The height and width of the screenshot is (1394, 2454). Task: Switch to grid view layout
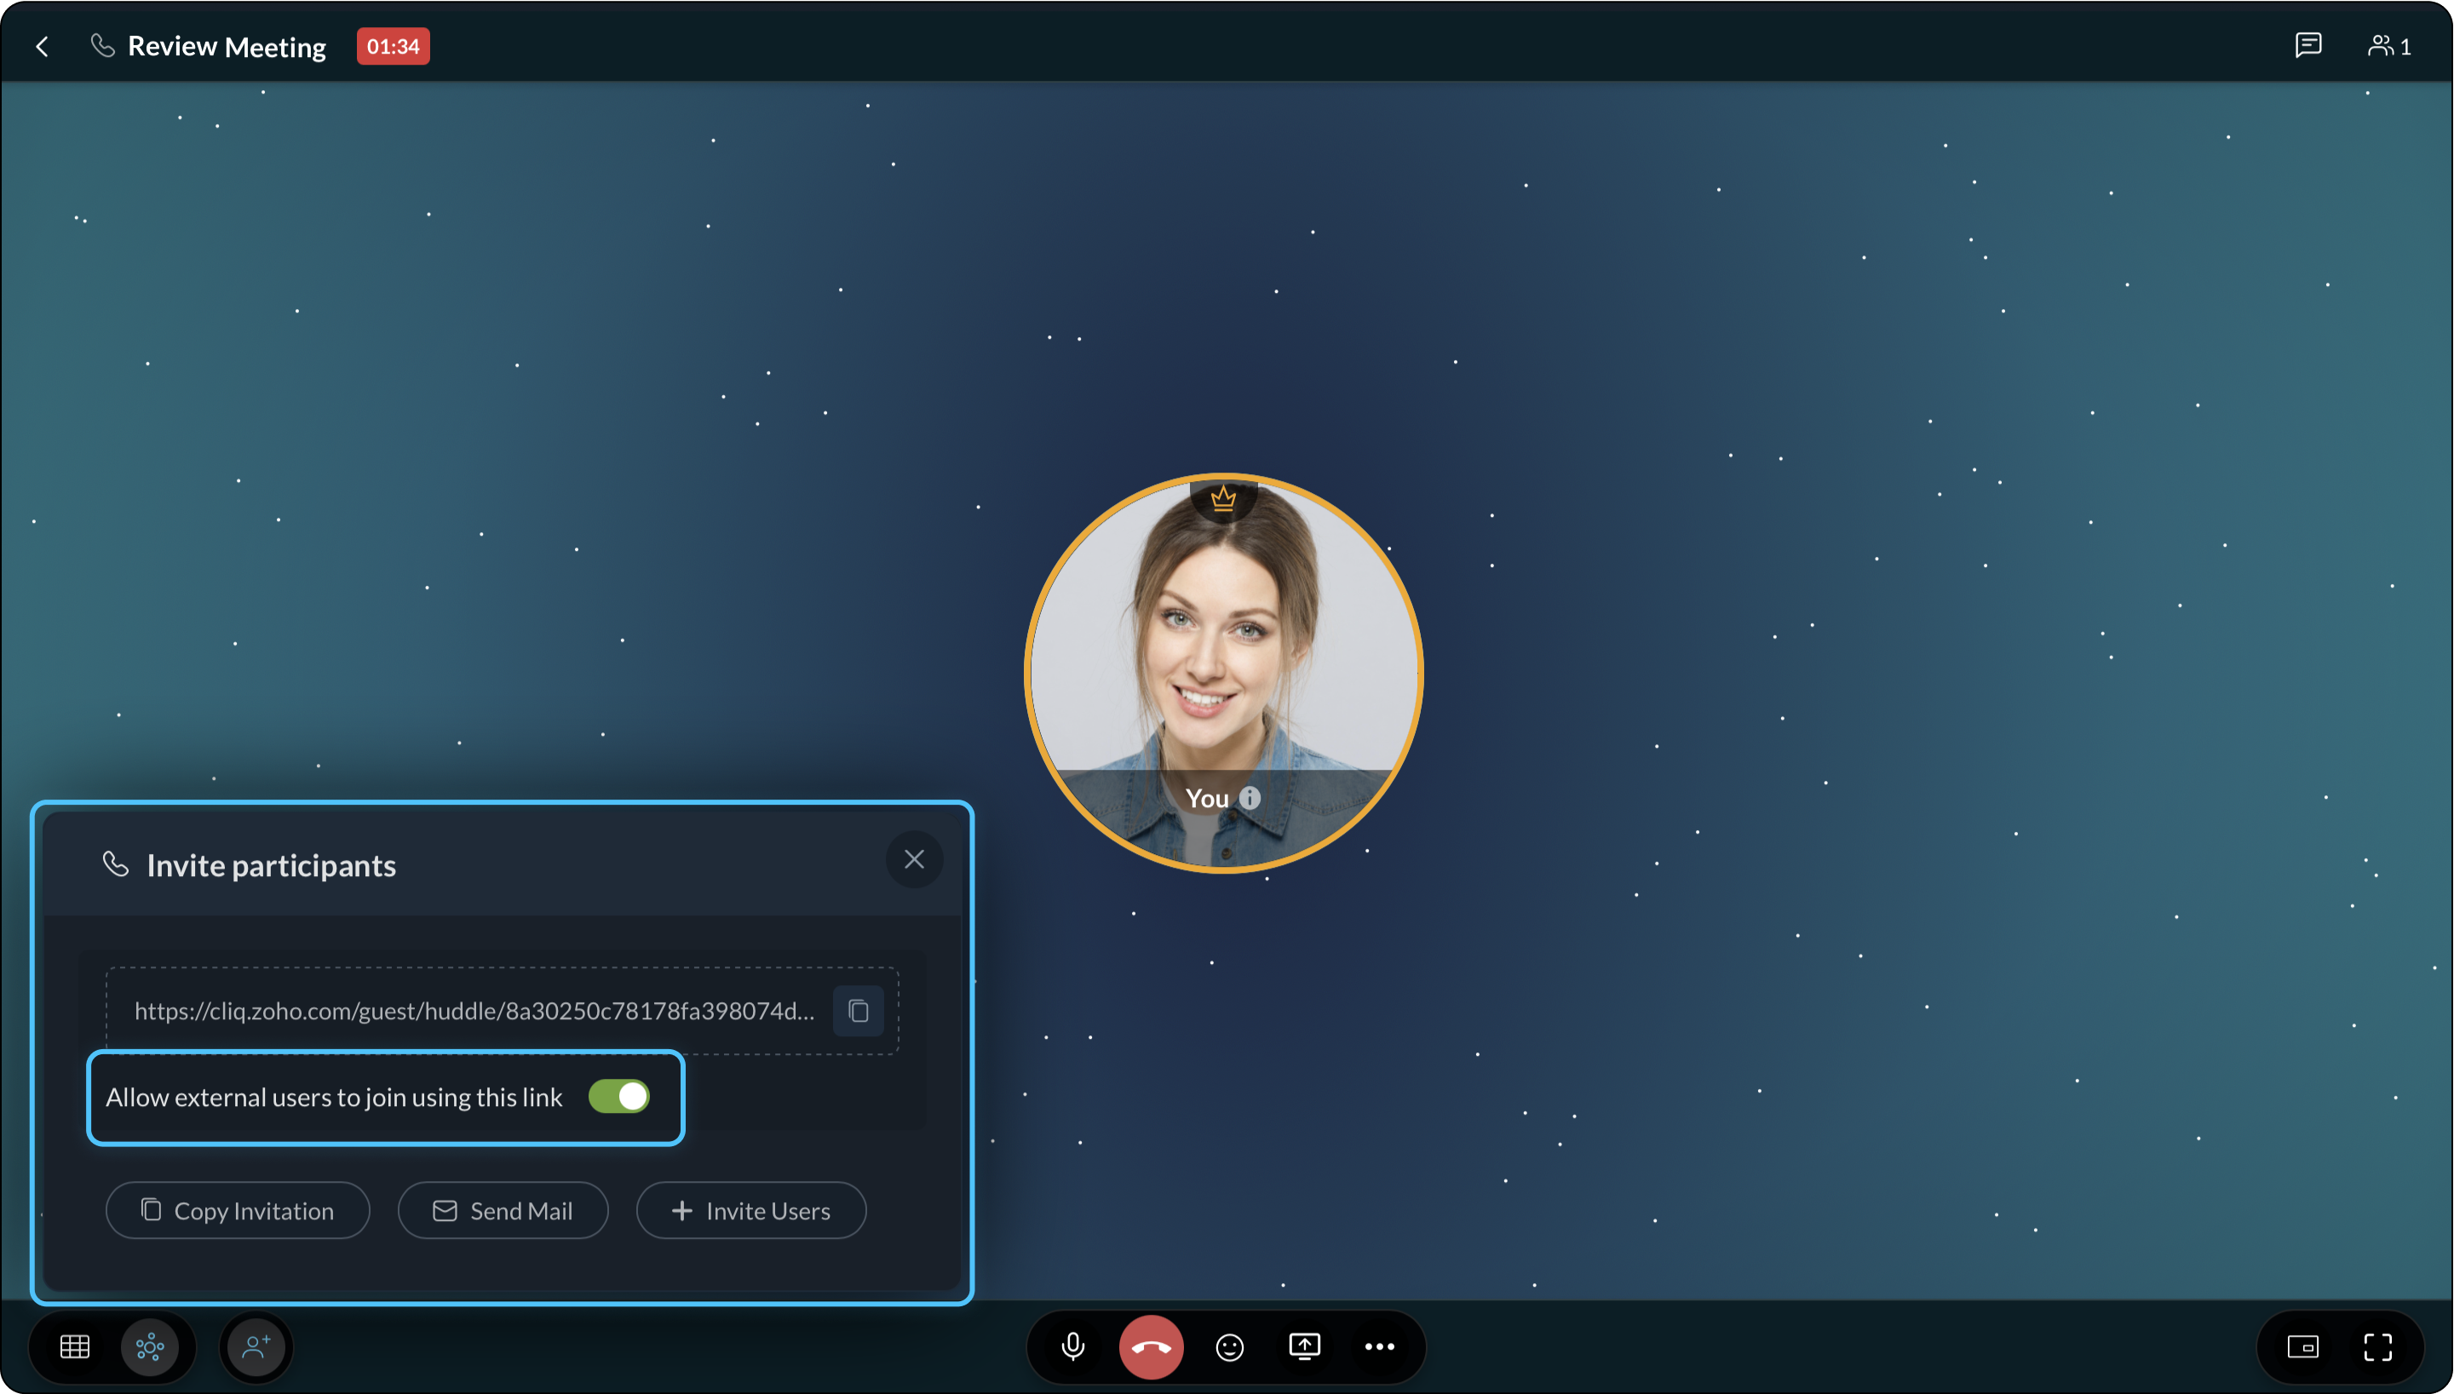pyautogui.click(x=75, y=1347)
